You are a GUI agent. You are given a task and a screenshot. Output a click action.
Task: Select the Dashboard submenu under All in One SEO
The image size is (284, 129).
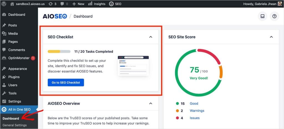[11, 118]
